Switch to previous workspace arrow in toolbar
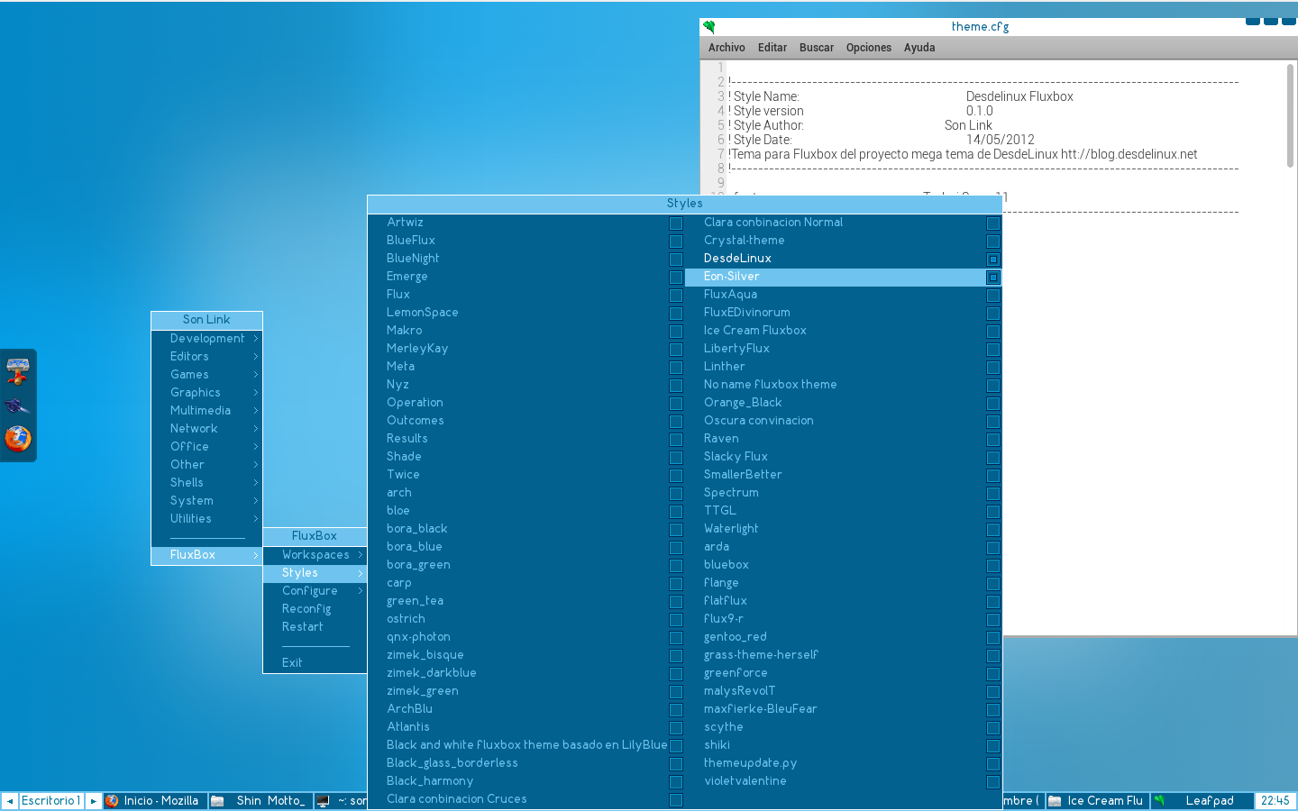This screenshot has height=811, width=1298. pos(10,801)
